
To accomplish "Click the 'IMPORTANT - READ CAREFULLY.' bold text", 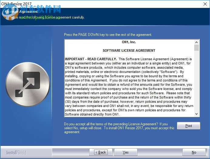I will 91,59.
